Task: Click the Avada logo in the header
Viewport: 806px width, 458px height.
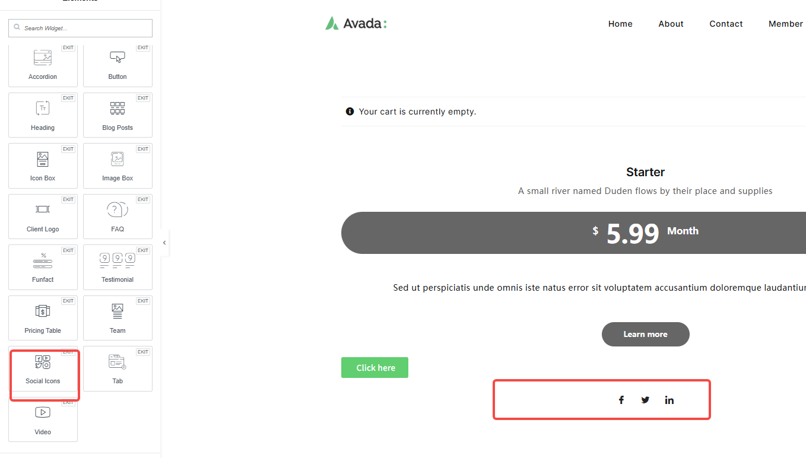Action: pos(356,23)
